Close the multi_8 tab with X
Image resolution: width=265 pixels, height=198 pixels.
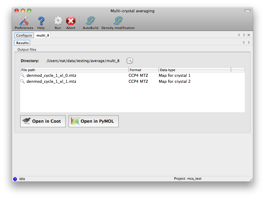coord(249,35)
